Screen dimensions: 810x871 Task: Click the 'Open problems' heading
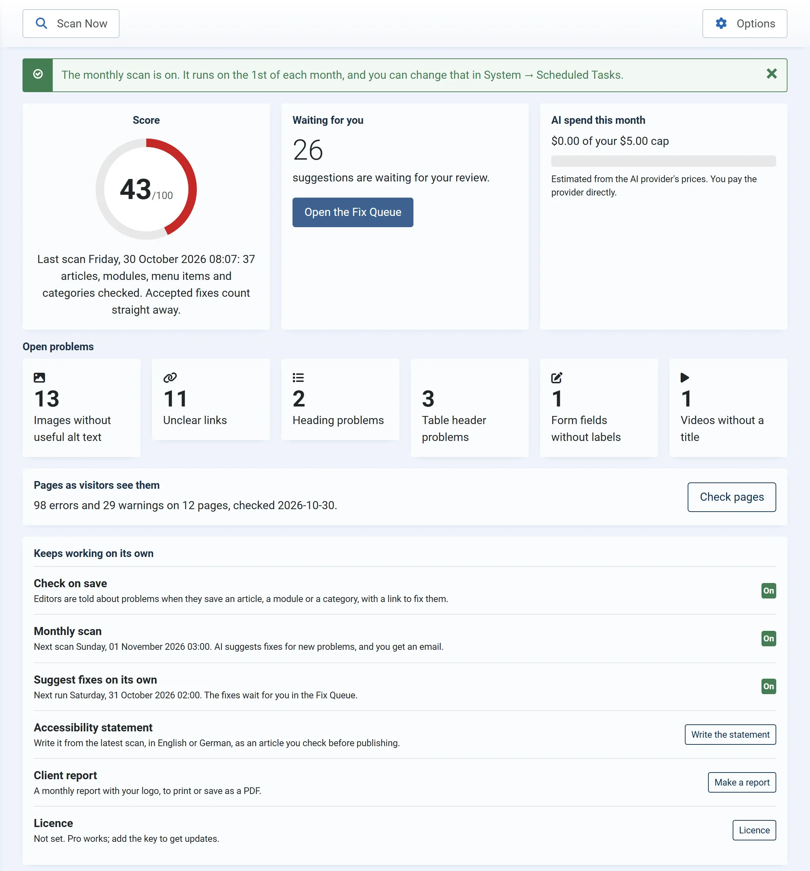coord(58,347)
